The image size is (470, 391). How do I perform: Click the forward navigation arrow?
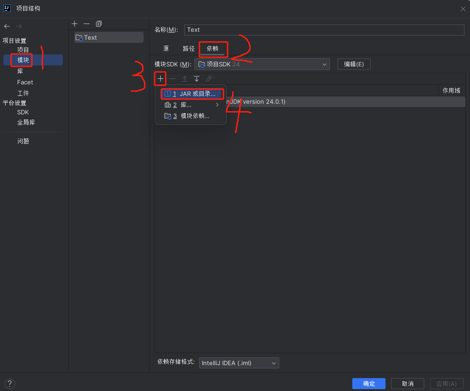point(18,26)
